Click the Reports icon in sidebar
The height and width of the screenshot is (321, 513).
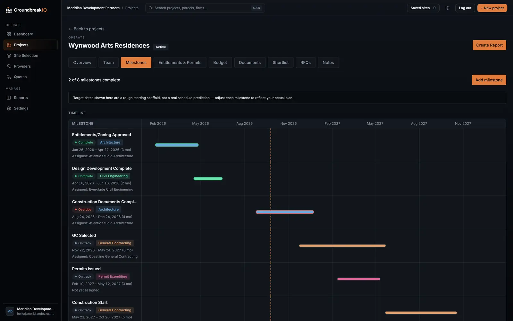(x=9, y=98)
